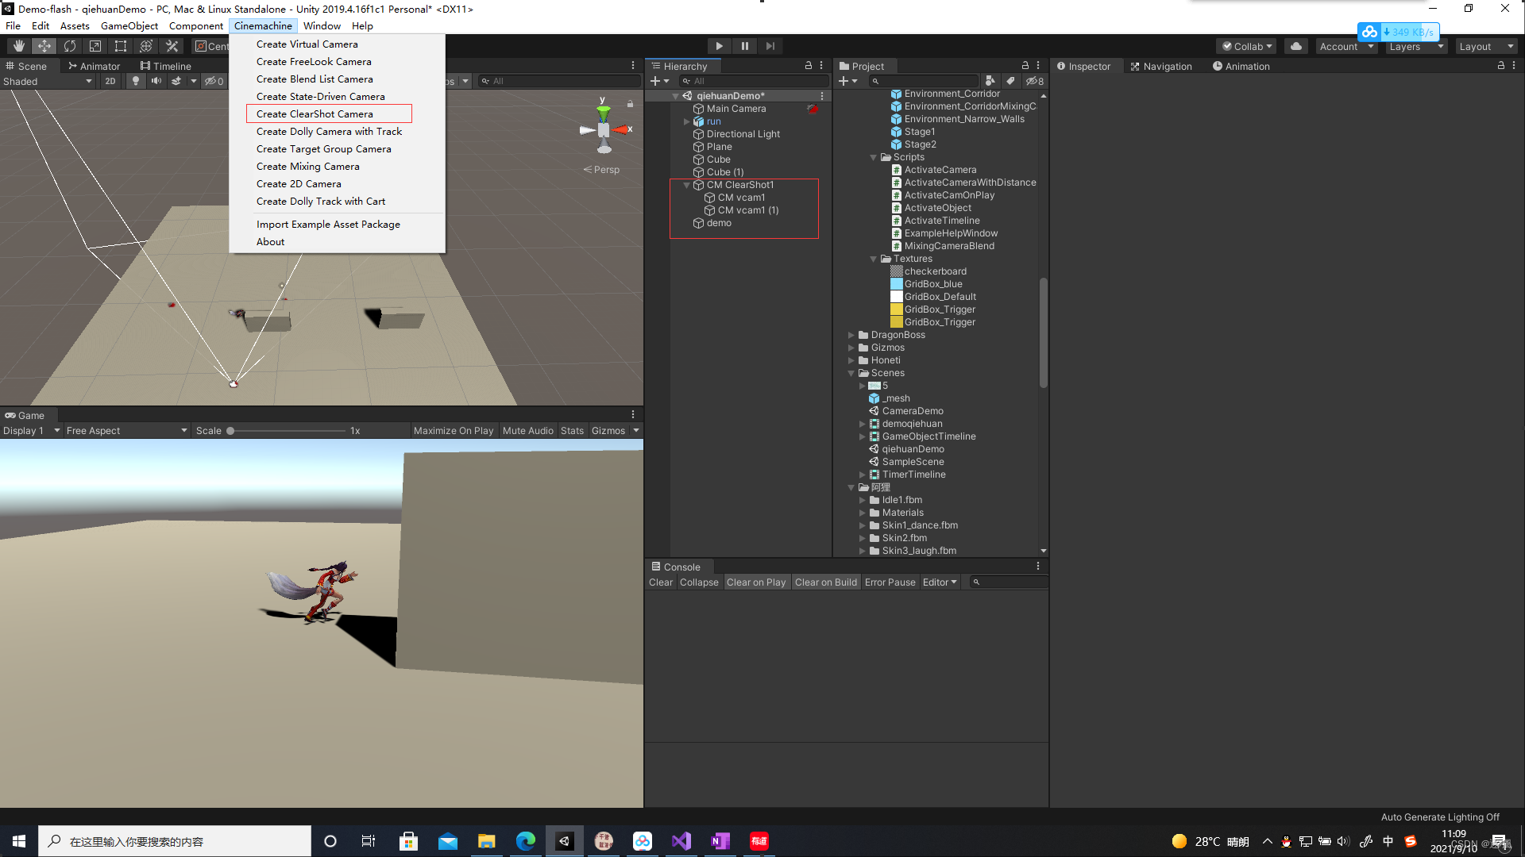Image resolution: width=1525 pixels, height=857 pixels.
Task: Click the Console Clear button
Action: (x=661, y=582)
